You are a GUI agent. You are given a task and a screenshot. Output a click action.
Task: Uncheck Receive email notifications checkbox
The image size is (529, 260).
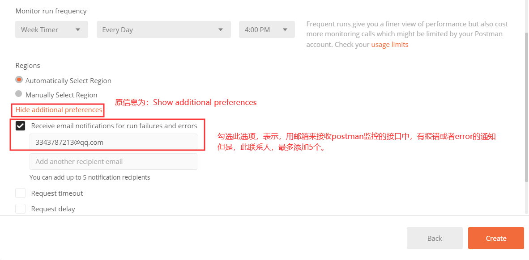[20, 126]
